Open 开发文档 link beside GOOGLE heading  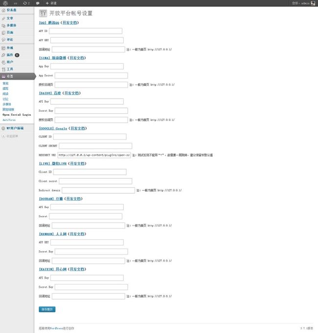tap(77, 128)
